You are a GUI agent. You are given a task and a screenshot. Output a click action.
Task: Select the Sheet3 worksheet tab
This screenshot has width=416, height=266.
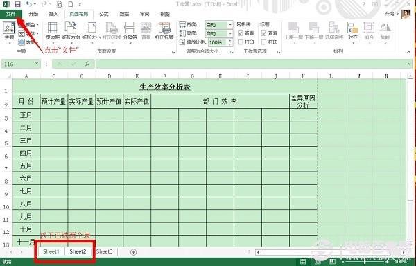point(104,251)
